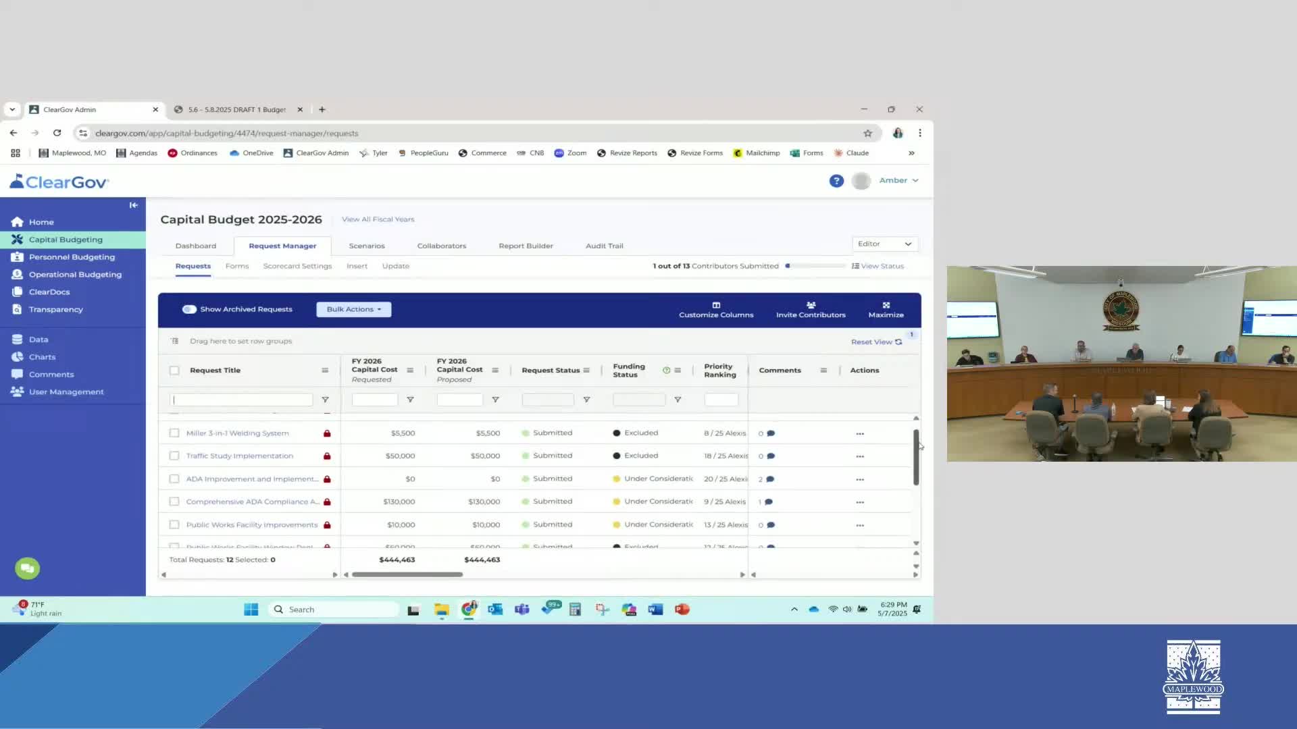Toggle Show Archived Requests switch
Screen dimensions: 1297x729
tap(189, 309)
